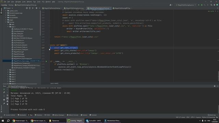Open Project panel options gear
The image size is (219, 123).
point(37,8)
